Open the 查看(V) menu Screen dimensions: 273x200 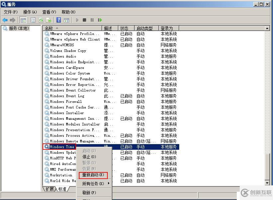click(49, 12)
